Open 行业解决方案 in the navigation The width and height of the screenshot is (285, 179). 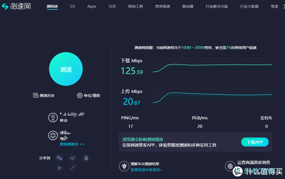[x=217, y=7]
